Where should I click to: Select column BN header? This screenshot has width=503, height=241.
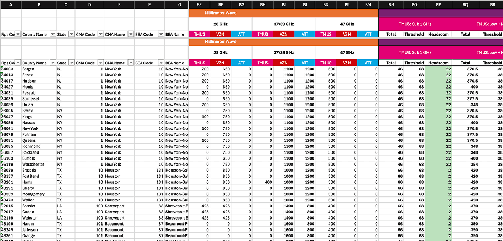click(391, 4)
